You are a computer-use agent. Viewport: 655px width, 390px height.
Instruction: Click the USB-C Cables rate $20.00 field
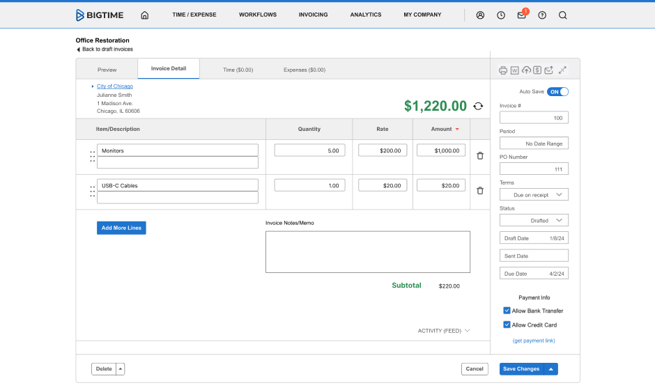point(383,185)
